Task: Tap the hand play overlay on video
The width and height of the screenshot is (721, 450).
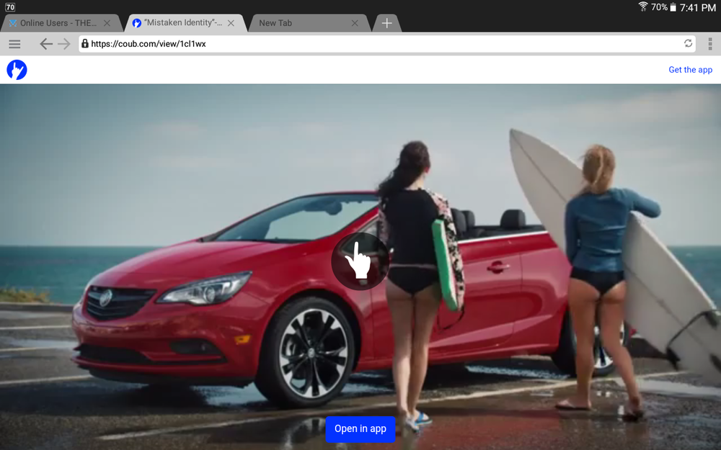Action: pos(360,261)
